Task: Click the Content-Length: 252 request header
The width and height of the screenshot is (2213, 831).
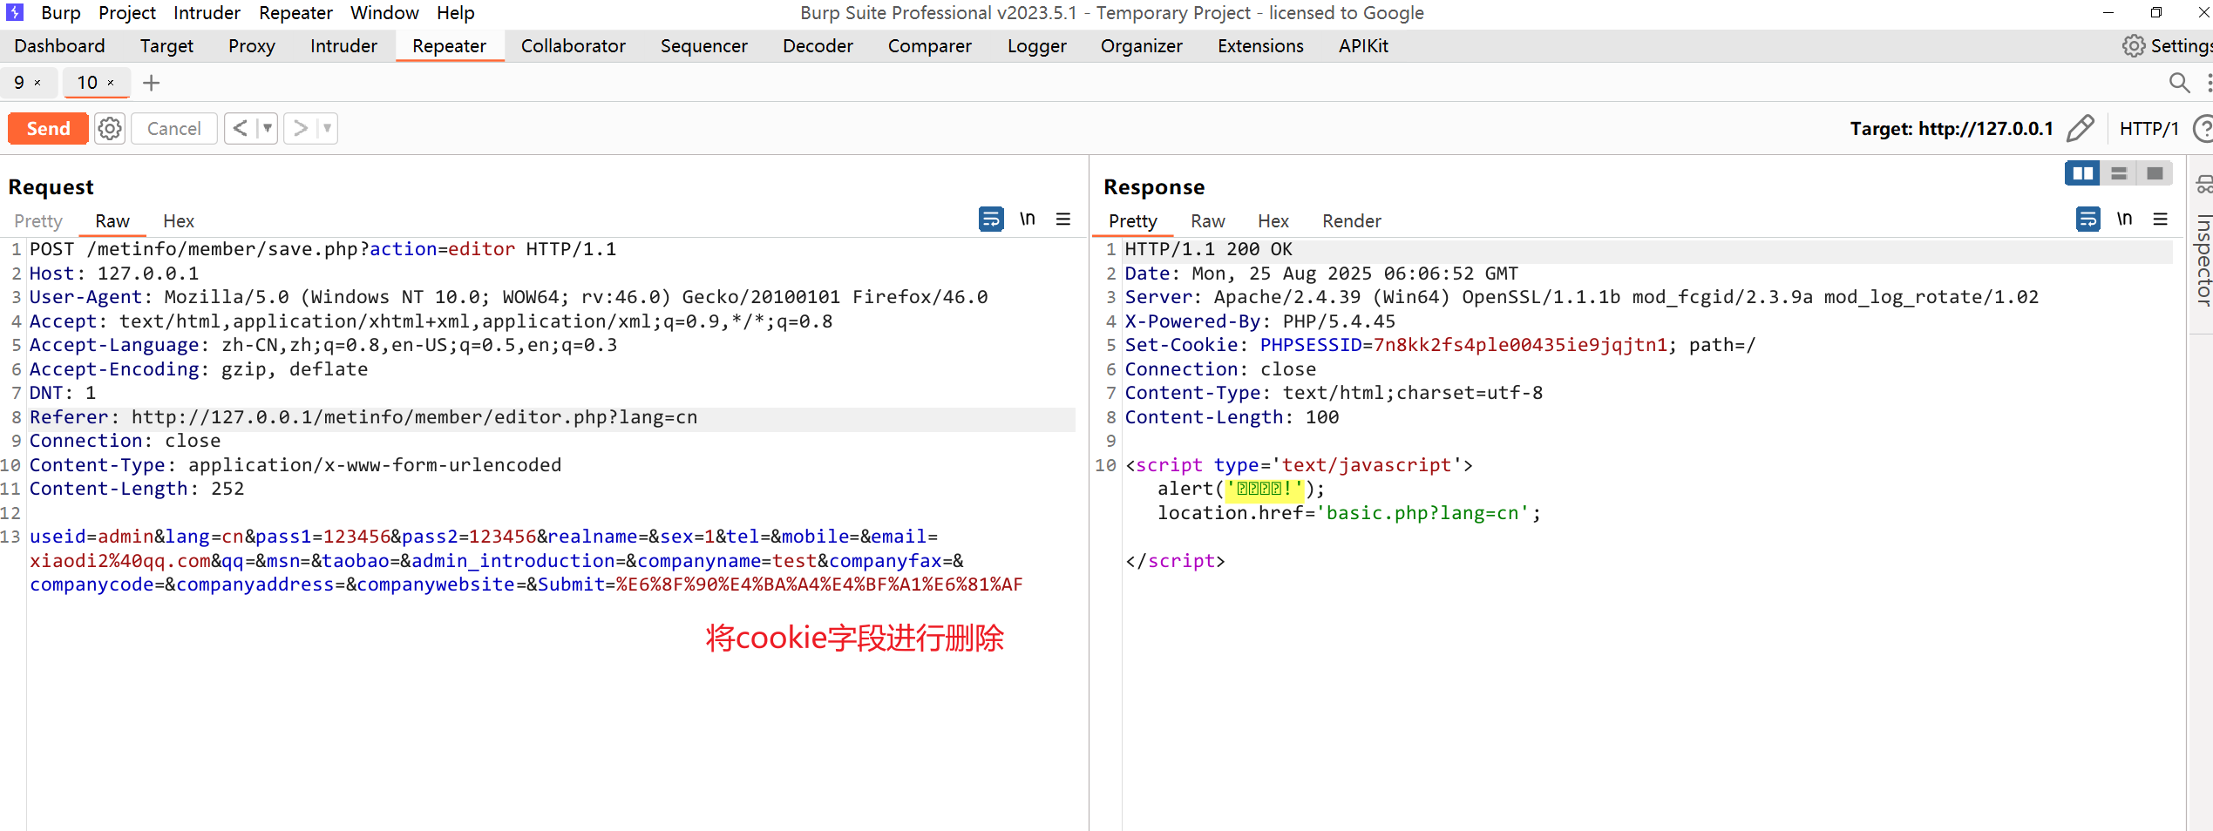Action: click(x=137, y=489)
